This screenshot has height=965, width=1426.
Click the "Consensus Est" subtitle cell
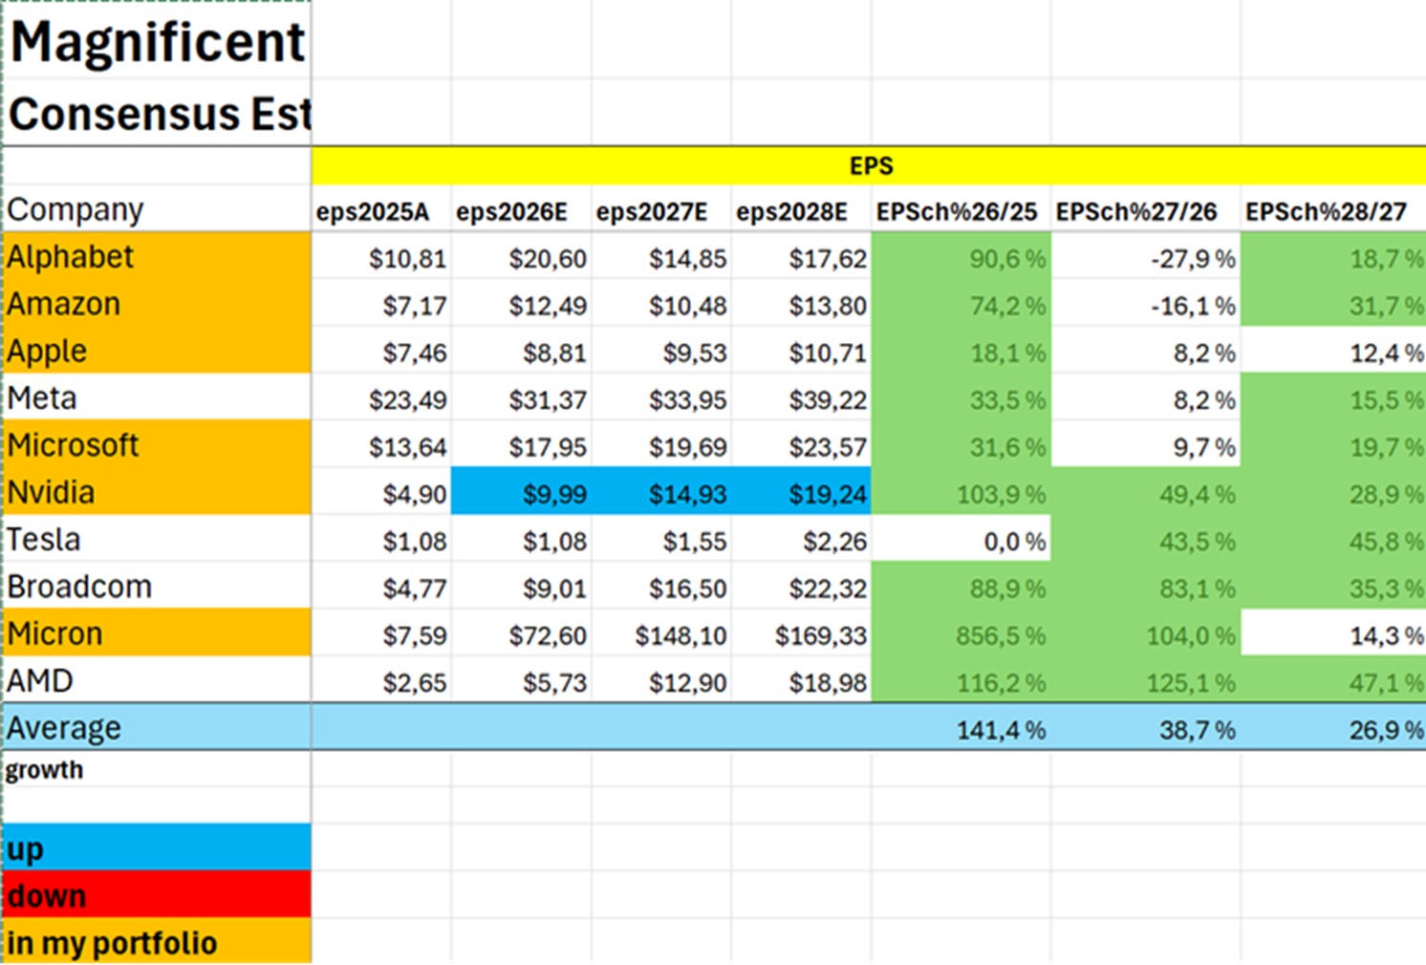(157, 113)
